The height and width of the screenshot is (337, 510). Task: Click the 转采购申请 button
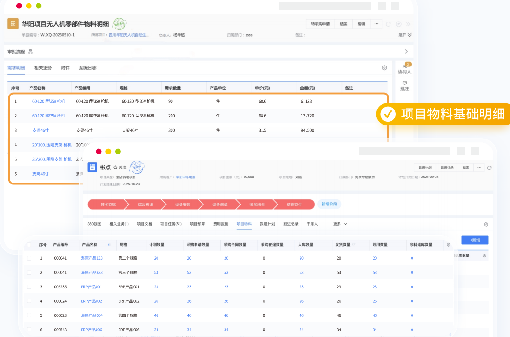[x=320, y=24]
